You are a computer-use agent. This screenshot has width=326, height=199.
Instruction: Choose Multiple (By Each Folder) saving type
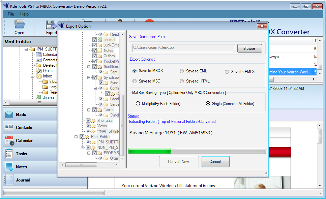[138, 104]
